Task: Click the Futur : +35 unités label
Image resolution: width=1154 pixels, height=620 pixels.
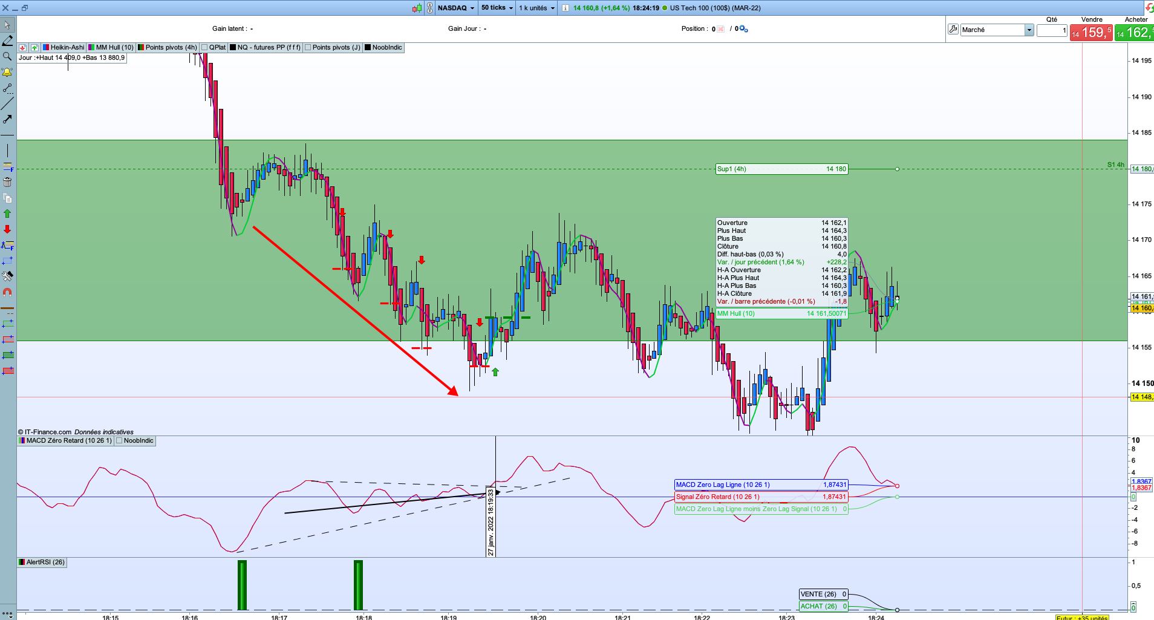Action: click(1082, 618)
